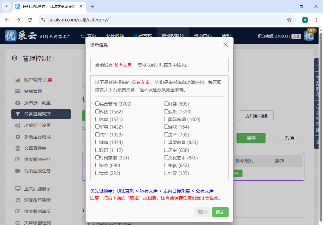Select the 游戏 (164) category

point(166,127)
